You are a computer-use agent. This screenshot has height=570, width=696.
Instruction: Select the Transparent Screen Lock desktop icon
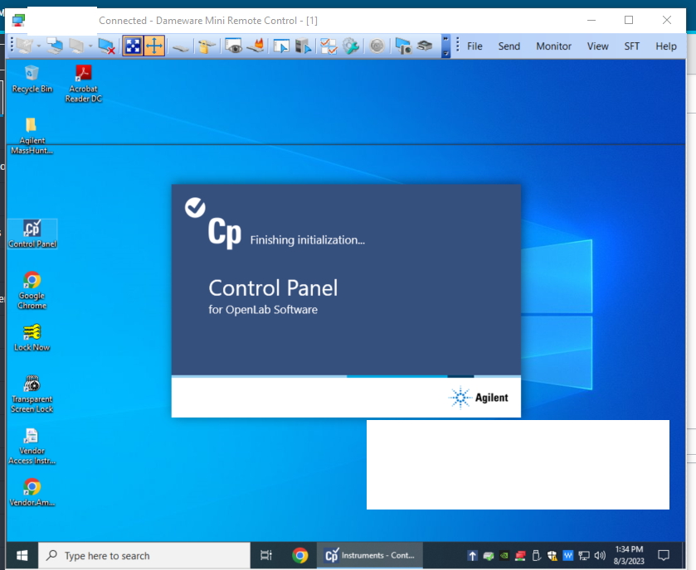pos(32,394)
